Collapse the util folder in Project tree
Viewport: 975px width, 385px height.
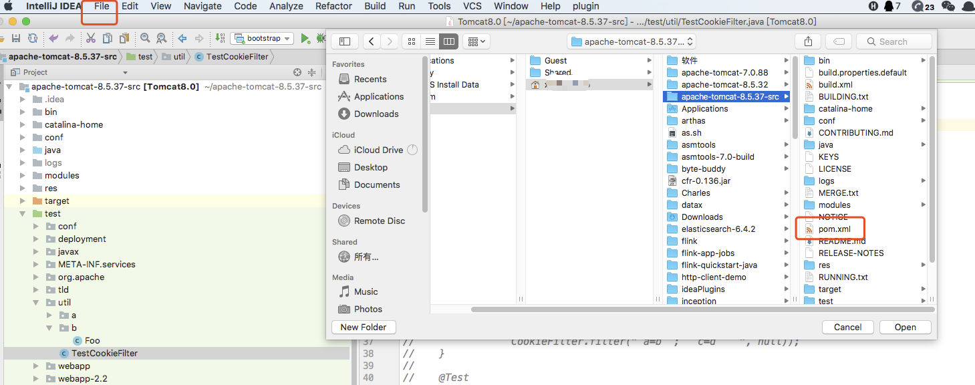tap(37, 303)
